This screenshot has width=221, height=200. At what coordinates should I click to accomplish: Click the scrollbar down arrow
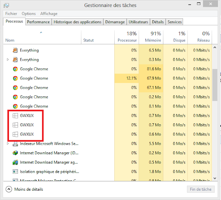coord(215,178)
